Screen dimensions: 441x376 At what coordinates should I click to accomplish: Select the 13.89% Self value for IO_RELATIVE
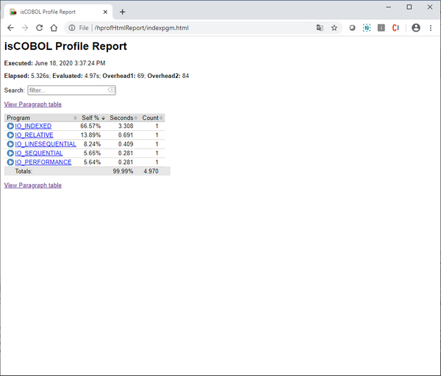click(90, 135)
